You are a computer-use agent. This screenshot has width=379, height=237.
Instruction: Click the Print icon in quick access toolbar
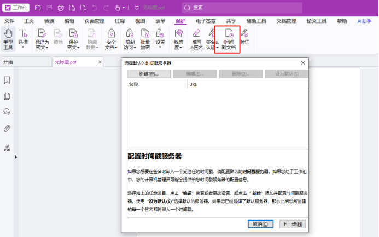coord(60,8)
